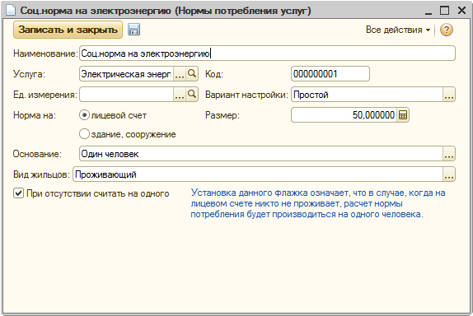
Task: Click the empty Ед. измерения field
Action: pos(126,95)
